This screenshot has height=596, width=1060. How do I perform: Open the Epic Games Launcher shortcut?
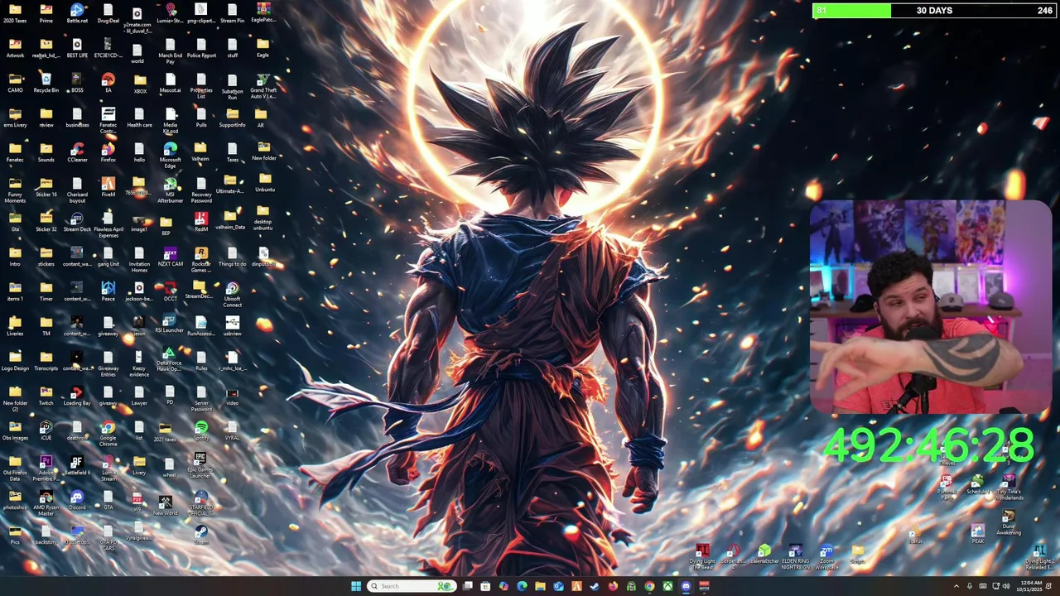click(201, 465)
